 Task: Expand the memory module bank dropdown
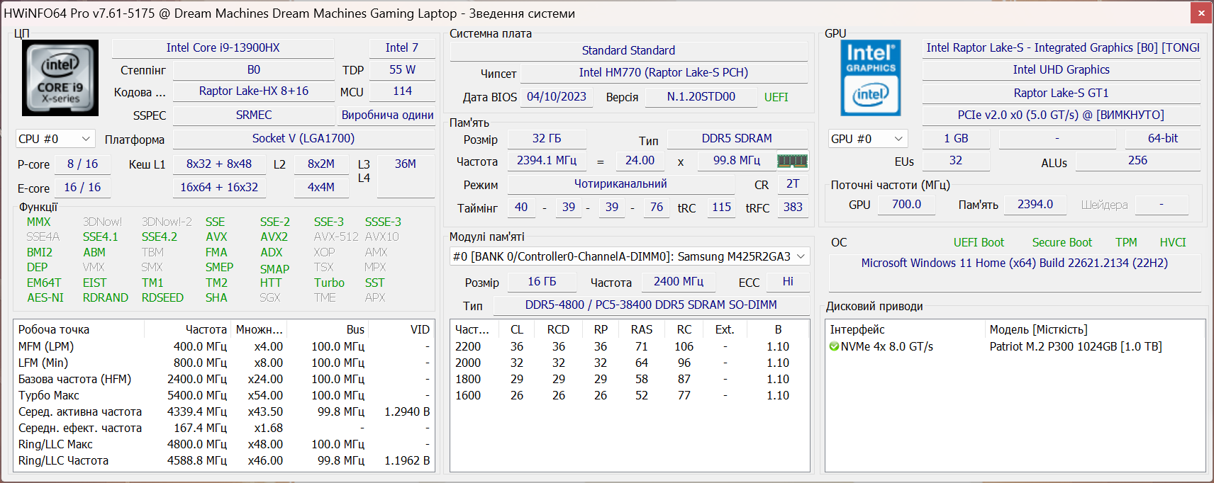801,256
